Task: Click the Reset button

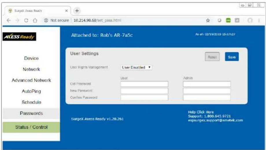Action: [x=212, y=57]
